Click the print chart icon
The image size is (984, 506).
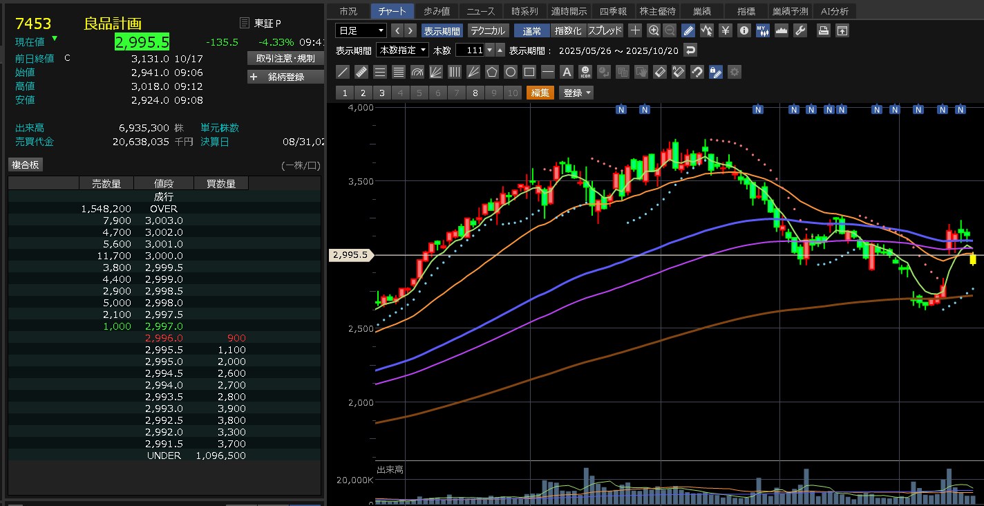coord(823,30)
